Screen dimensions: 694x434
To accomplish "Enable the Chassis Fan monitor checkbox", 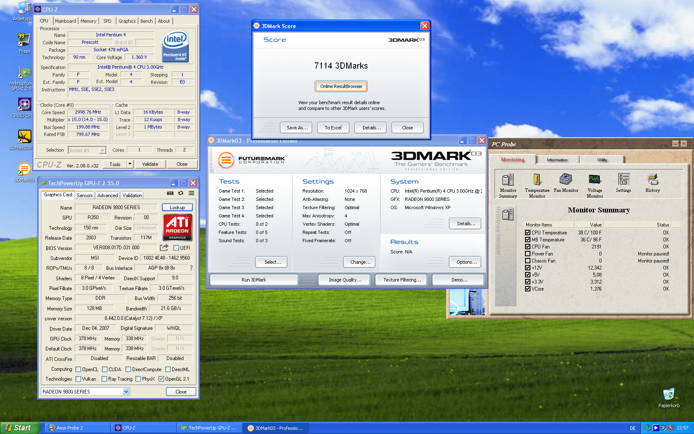I will pos(528,261).
